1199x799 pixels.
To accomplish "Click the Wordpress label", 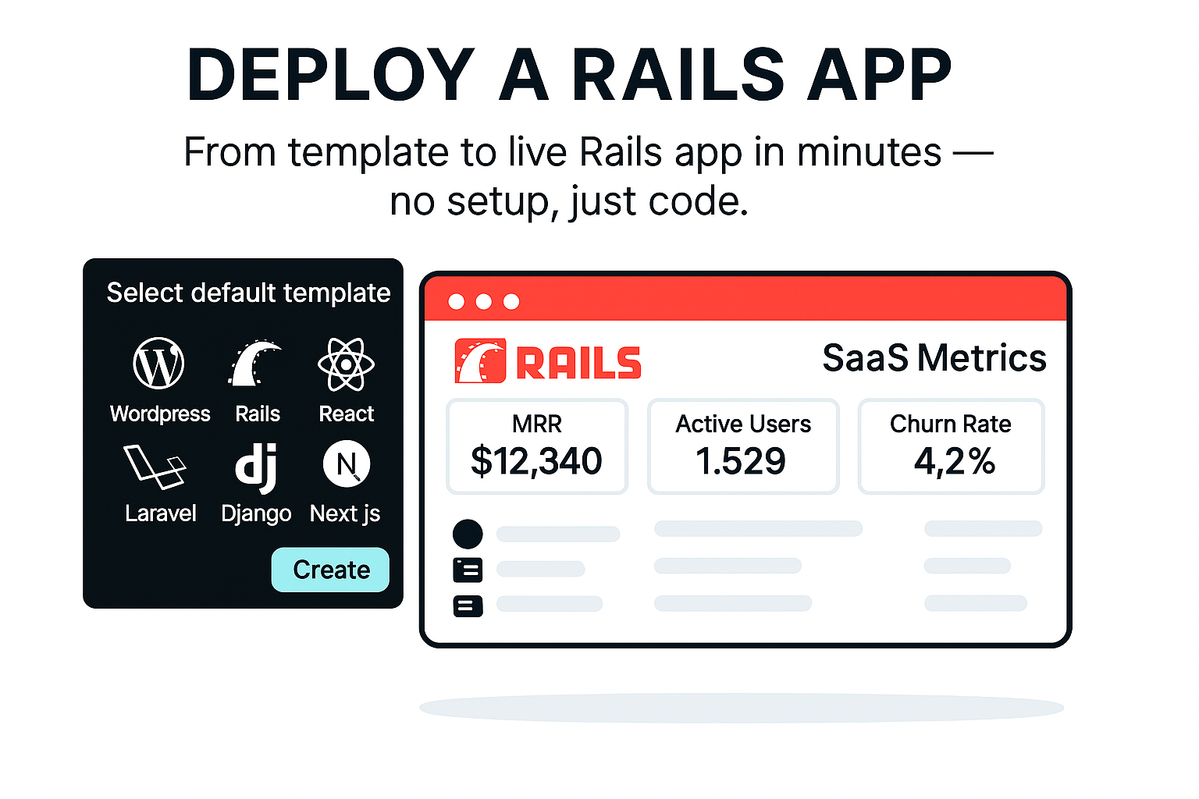I will (x=160, y=414).
